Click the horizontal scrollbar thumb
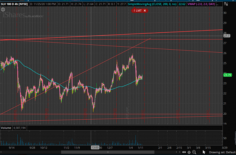 pyautogui.click(x=108, y=152)
